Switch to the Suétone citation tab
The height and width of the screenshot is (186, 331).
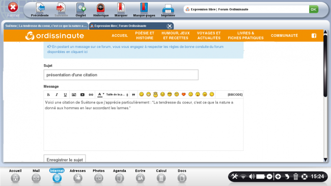point(46,26)
